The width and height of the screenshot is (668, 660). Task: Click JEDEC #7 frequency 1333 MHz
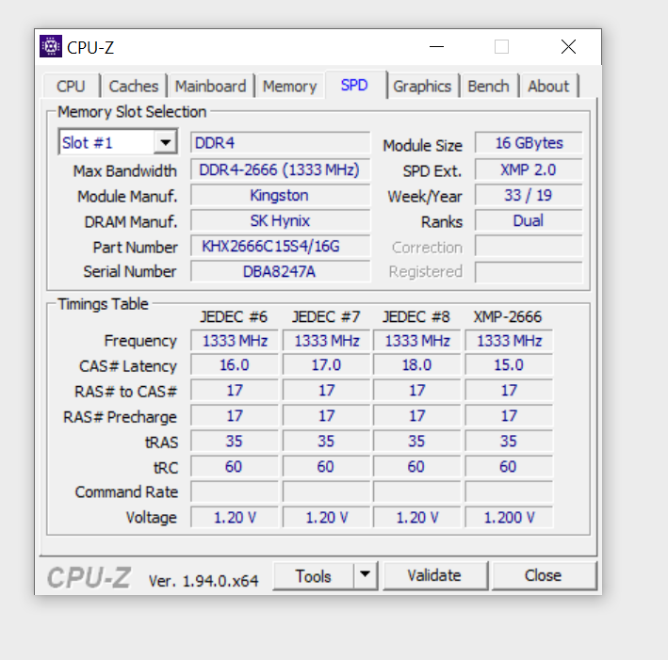[326, 341]
